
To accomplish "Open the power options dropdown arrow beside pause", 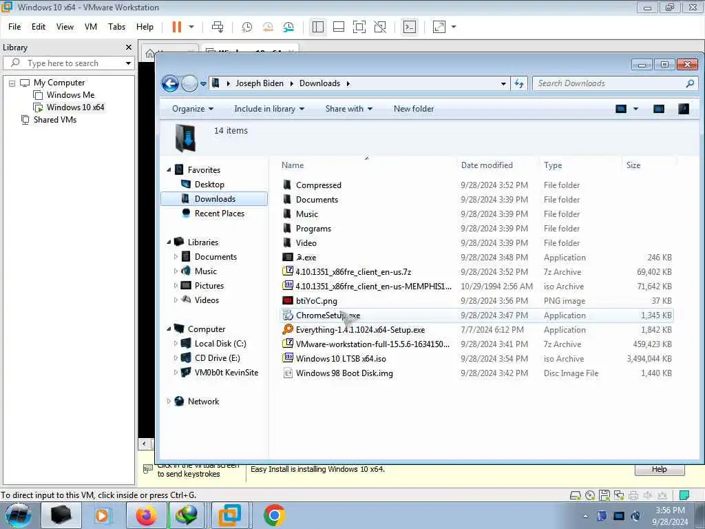I will [191, 27].
